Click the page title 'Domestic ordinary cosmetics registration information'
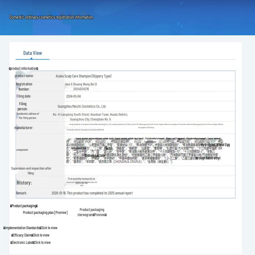 pyautogui.click(x=51, y=17)
